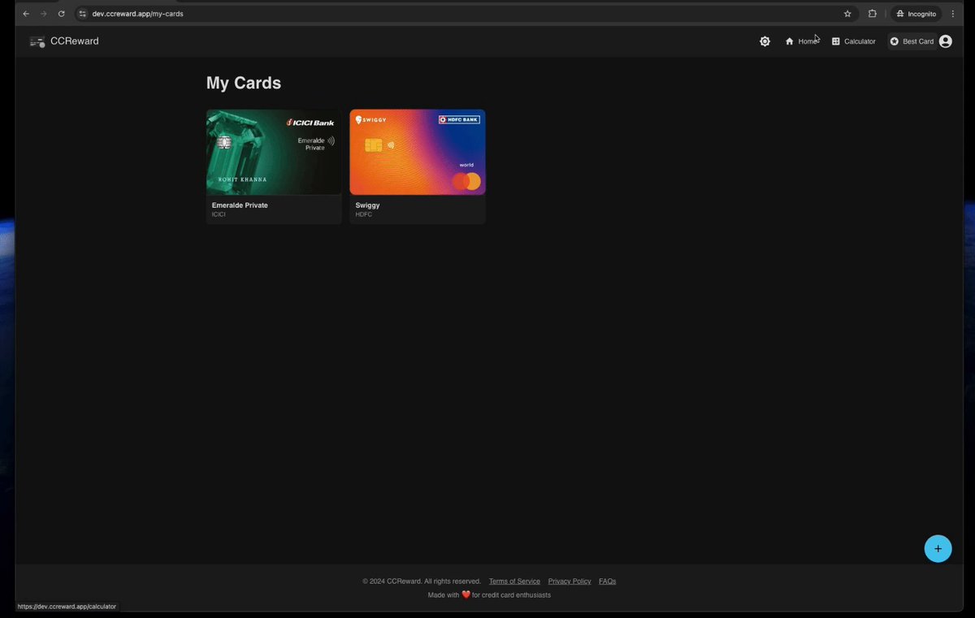Screen dimensions: 975x618
Task: Click the Calculator grid icon
Action: coord(835,41)
